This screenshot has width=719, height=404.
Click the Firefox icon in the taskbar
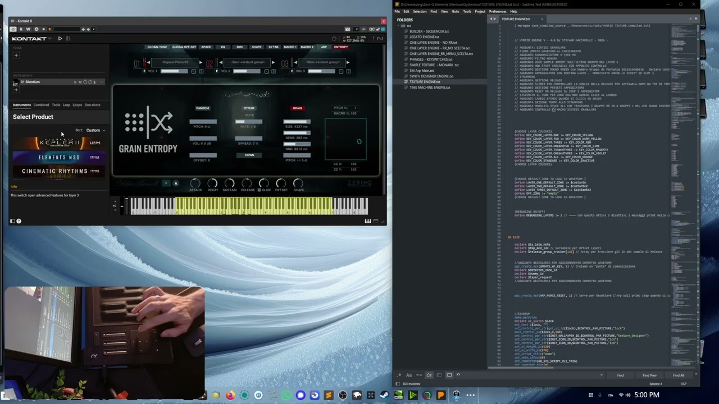pos(230,396)
